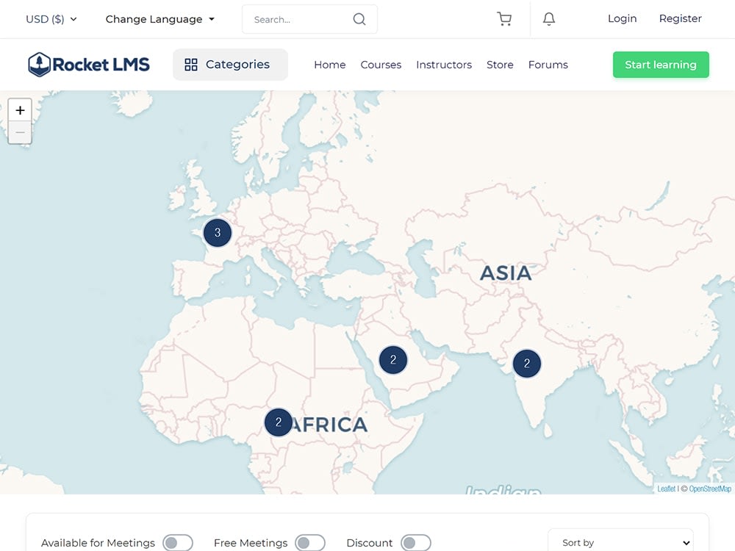Open the shopping cart

click(x=504, y=18)
